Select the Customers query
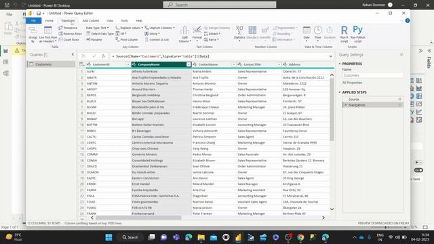This screenshot has height=244, width=434. pyautogui.click(x=51, y=64)
